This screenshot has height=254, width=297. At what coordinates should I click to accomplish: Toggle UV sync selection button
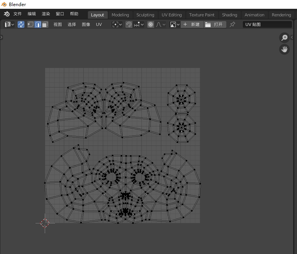click(21, 24)
